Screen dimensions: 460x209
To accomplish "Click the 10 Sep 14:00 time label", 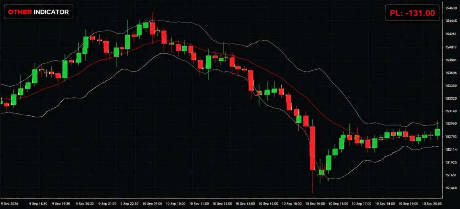I will [269, 203].
